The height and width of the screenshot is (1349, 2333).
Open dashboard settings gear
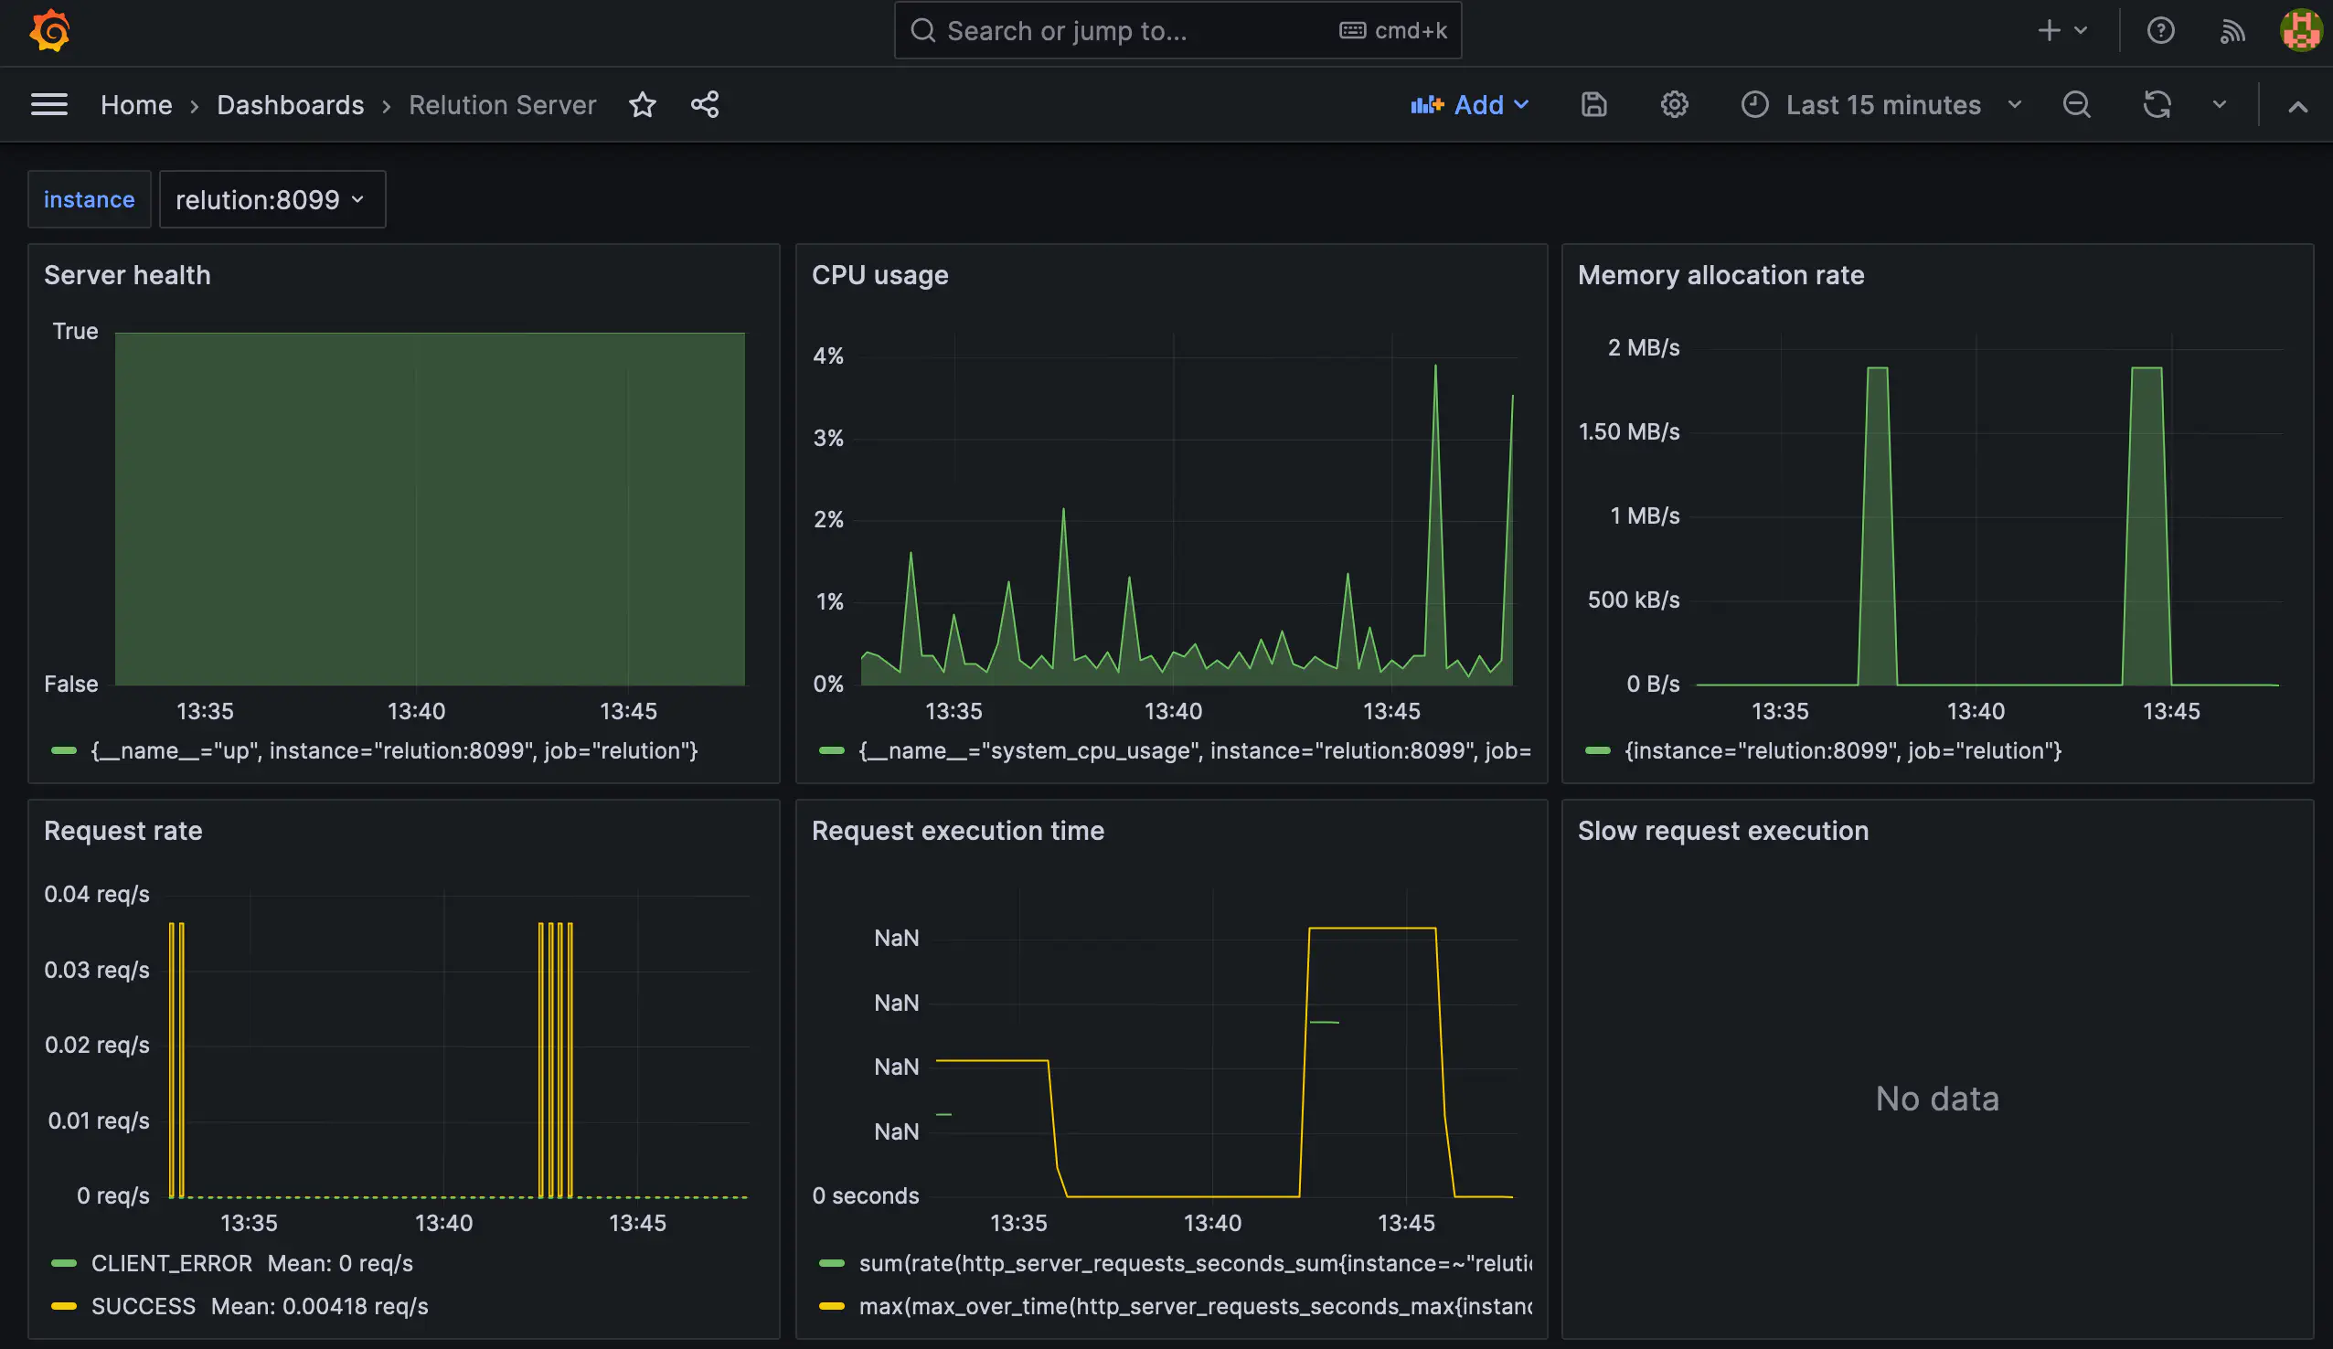1674,104
